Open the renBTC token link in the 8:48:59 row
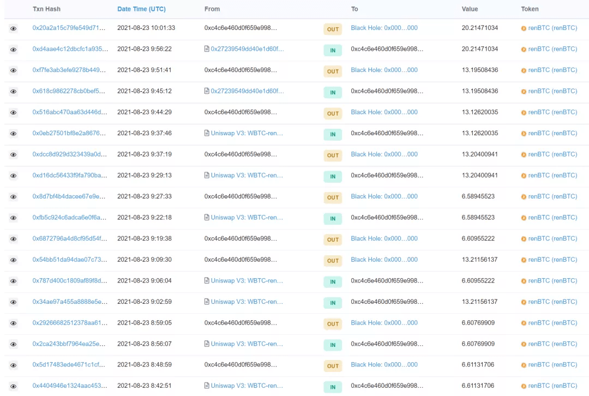Viewport: 589px width, 396px height. coord(552,365)
